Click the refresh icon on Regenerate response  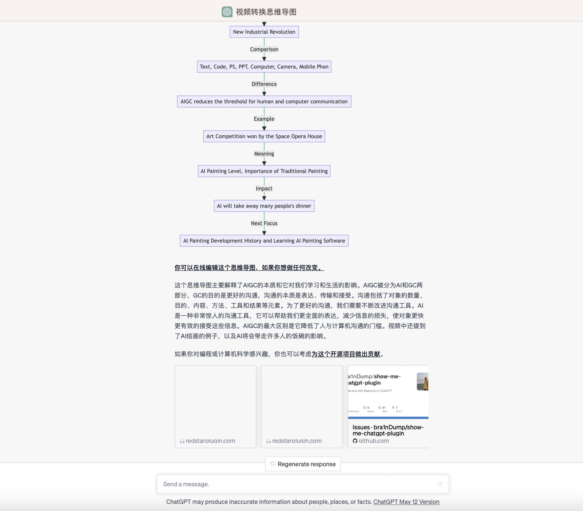pos(273,464)
